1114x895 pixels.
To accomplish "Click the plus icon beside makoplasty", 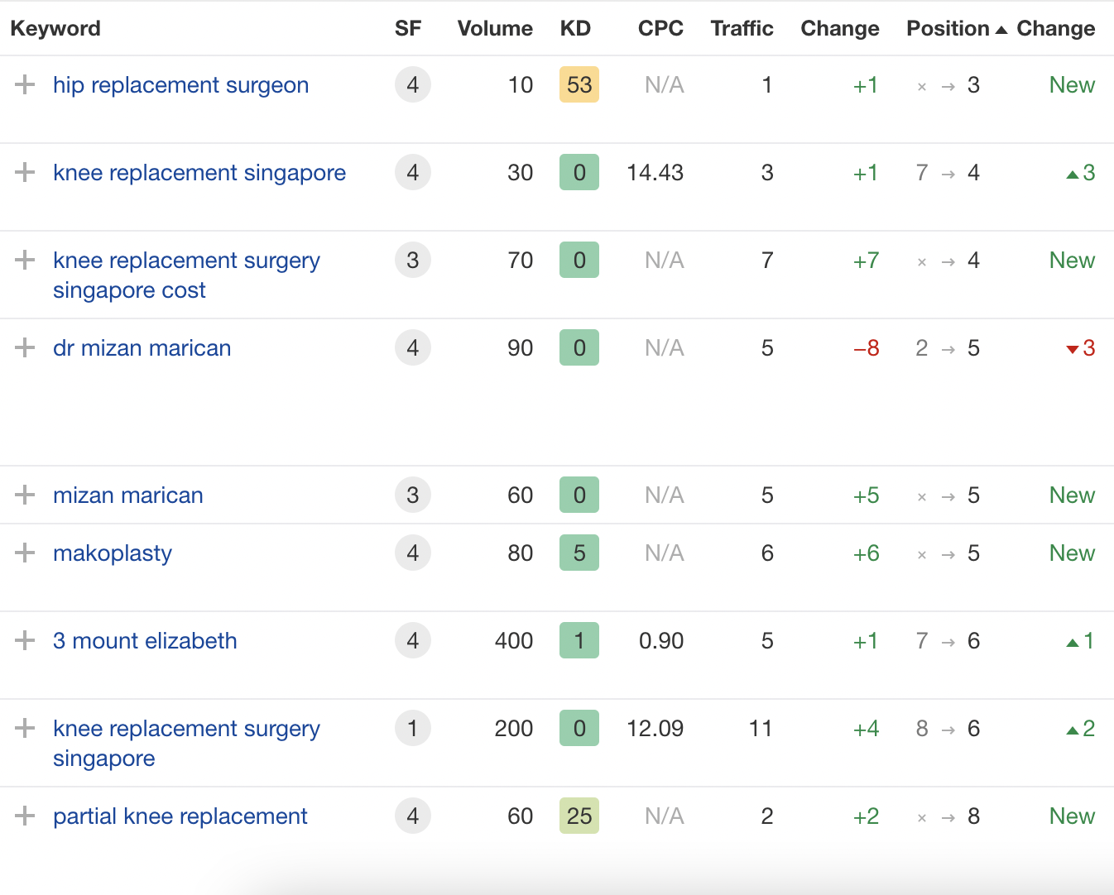I will point(25,553).
